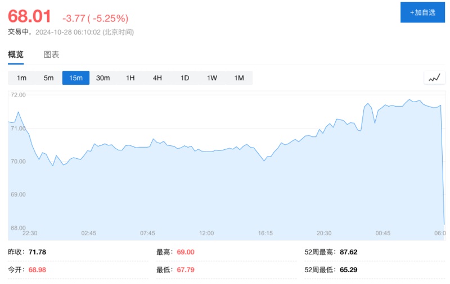450x284 pixels.
Task: Choose the 4H timeframe
Action: pos(157,78)
